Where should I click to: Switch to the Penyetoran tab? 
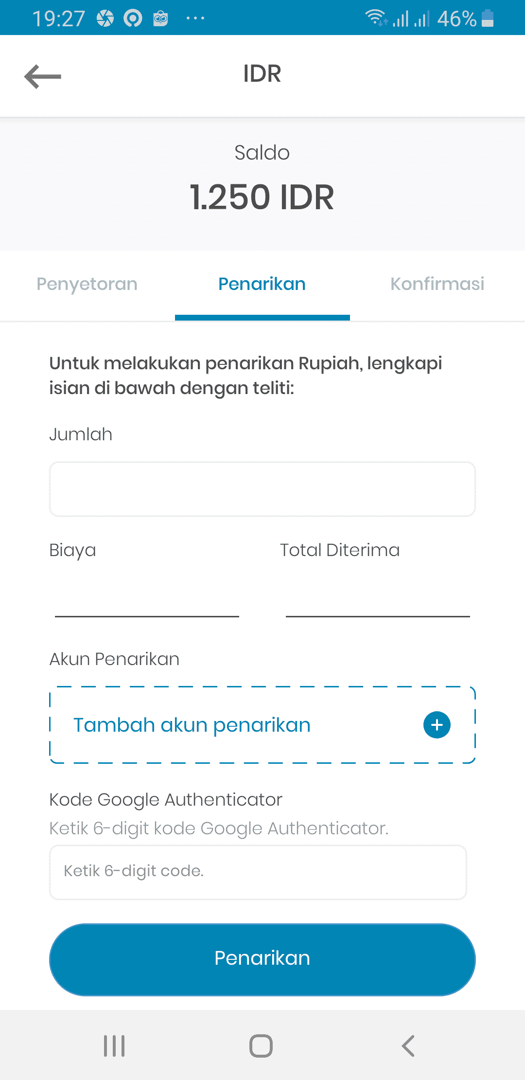(x=87, y=284)
